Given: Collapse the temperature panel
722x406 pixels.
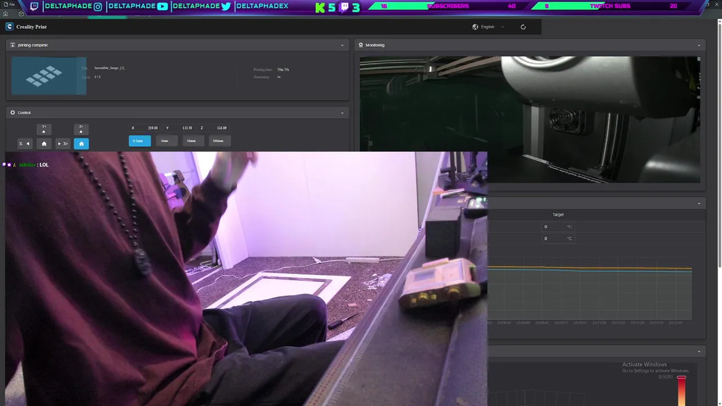Looking at the screenshot, I should click(x=699, y=204).
